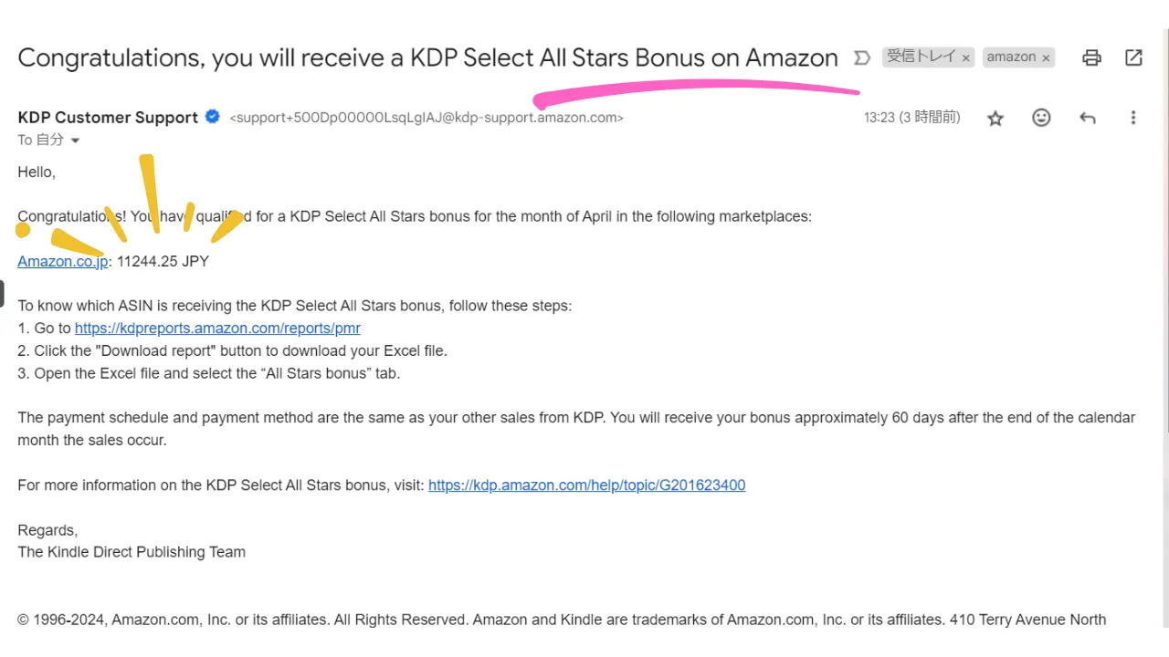Click the email subject heading
Viewport: 1169px width, 657px height.
pos(427,57)
